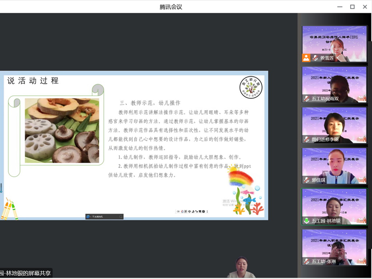
Task: Click the muted mic icon for 五工幼祝雨双
Action: (306, 99)
